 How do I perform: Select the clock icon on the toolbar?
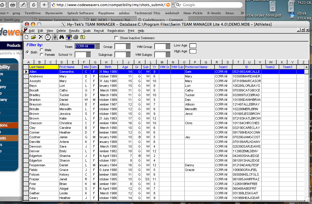click(48, 37)
